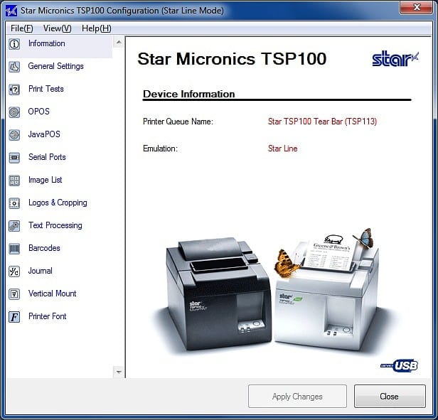Click the OPOS target icon
The width and height of the screenshot is (438, 420).
click(14, 112)
